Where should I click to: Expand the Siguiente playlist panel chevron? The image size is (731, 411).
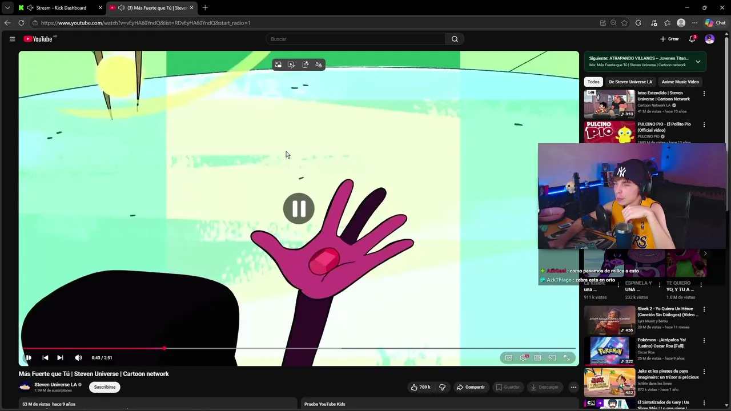click(x=697, y=61)
